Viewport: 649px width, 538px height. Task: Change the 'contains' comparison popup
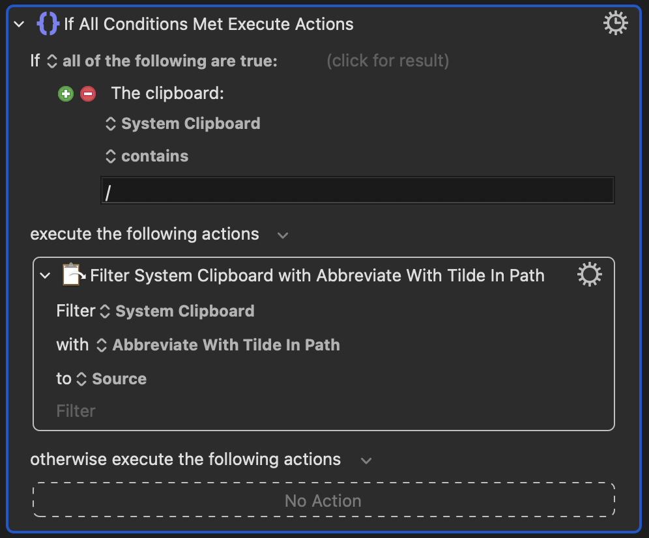point(147,156)
